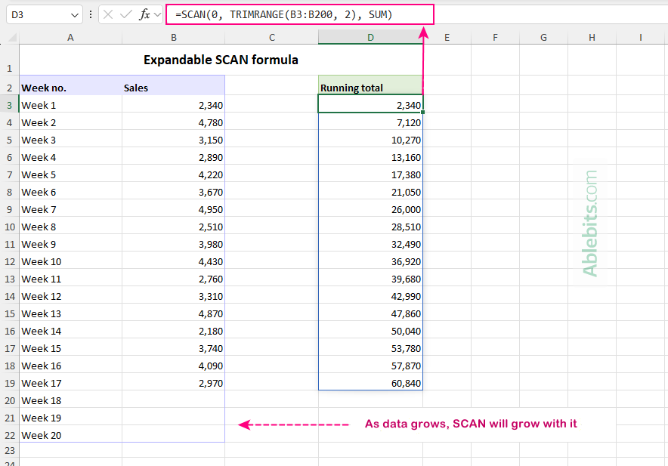This screenshot has width=668, height=466.
Task: Select column H header
Action: (x=592, y=38)
